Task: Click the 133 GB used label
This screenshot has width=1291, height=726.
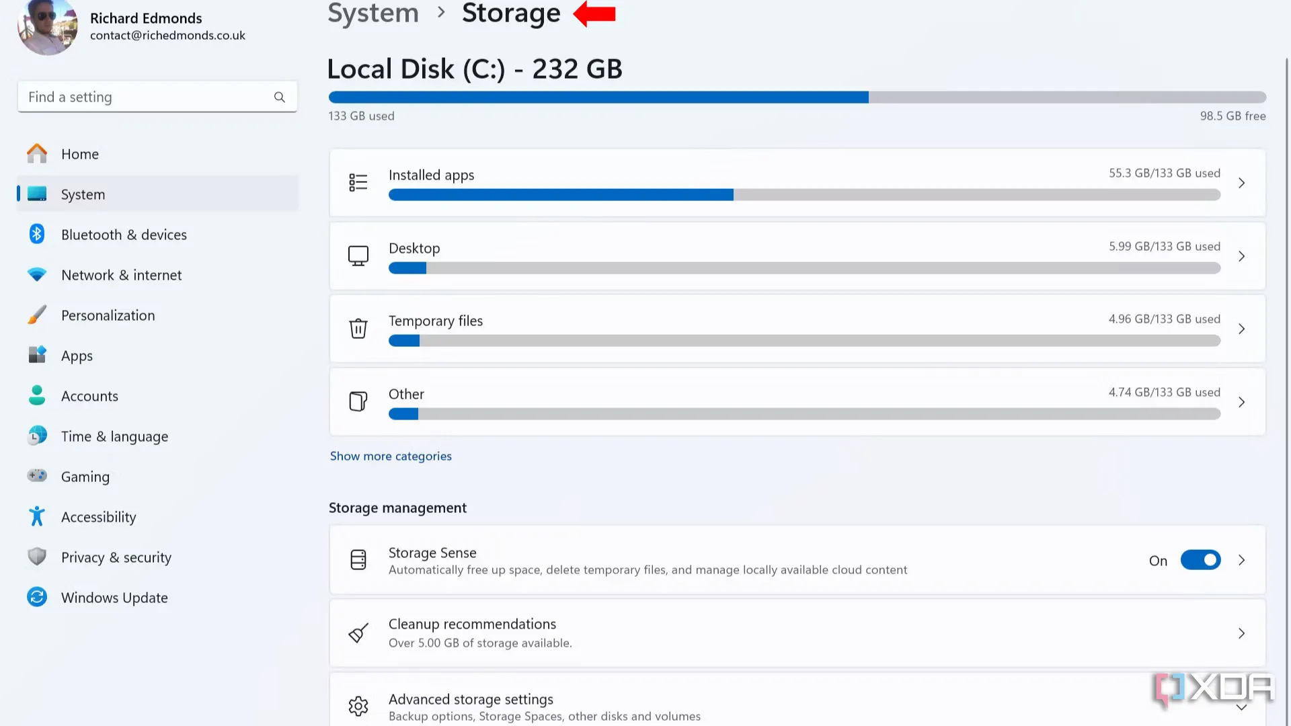Action: (x=361, y=116)
